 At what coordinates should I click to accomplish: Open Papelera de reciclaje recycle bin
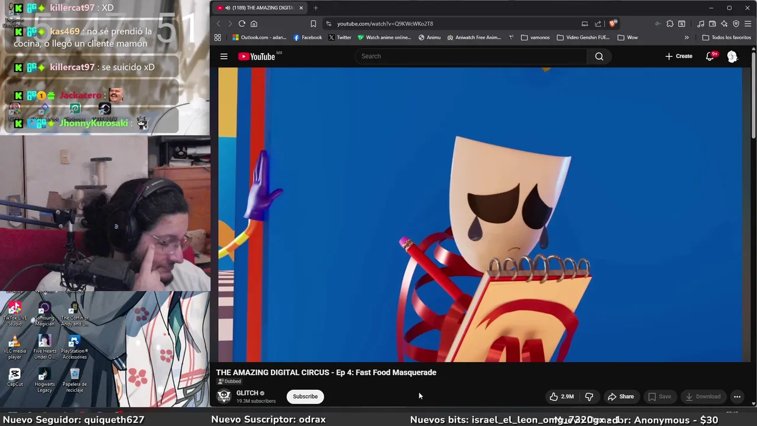pyautogui.click(x=75, y=380)
